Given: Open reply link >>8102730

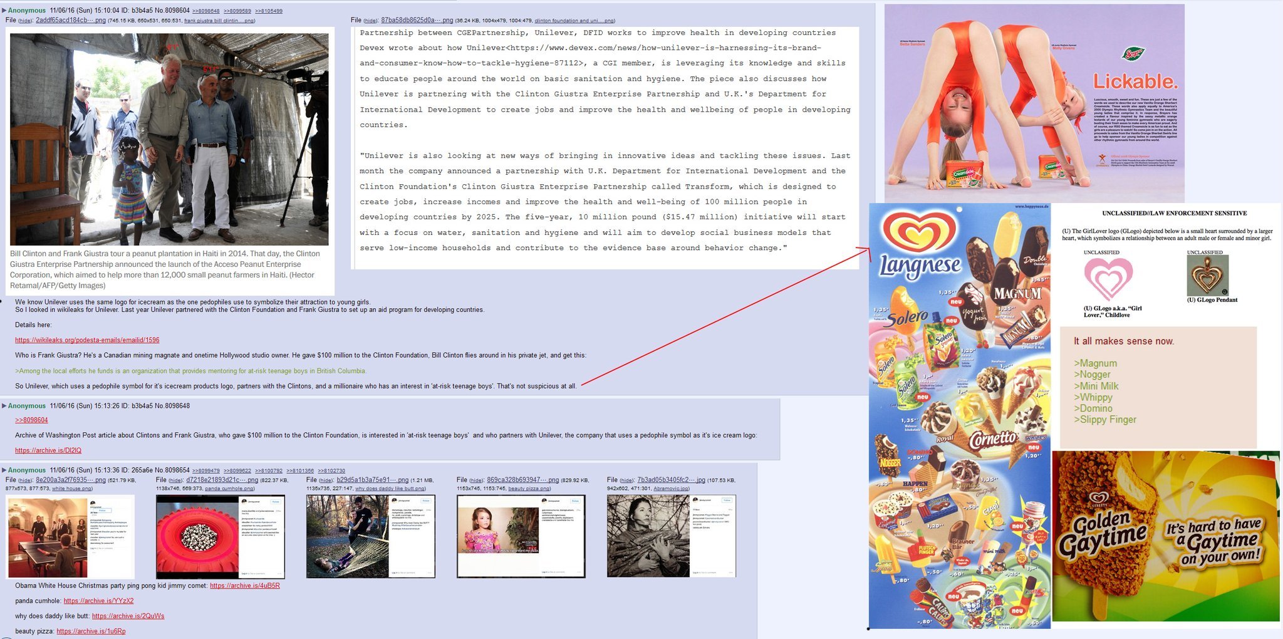Looking at the screenshot, I should [x=331, y=470].
